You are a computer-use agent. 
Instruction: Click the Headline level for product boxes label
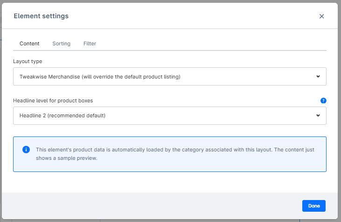pyautogui.click(x=53, y=100)
